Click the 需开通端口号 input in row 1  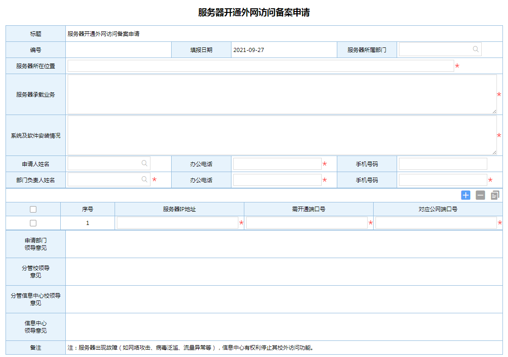306,223
